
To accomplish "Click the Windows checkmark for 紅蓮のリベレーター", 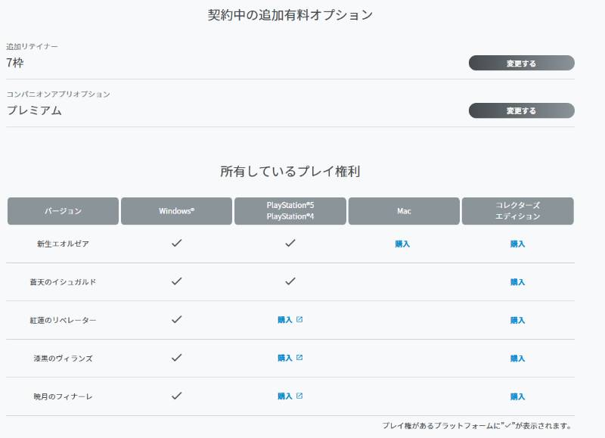I will click(177, 319).
